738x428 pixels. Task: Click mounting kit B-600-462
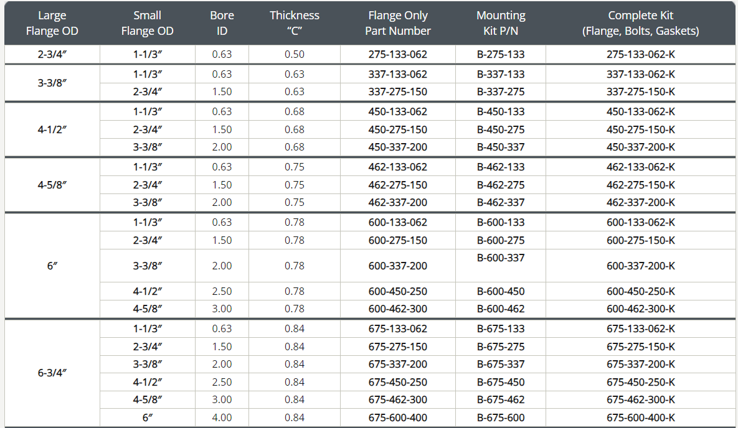(501, 309)
